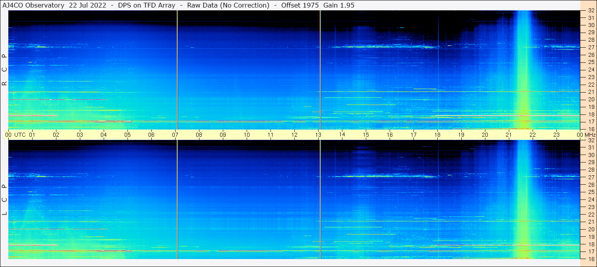Click the 'UTC' label on time axis

point(20,135)
